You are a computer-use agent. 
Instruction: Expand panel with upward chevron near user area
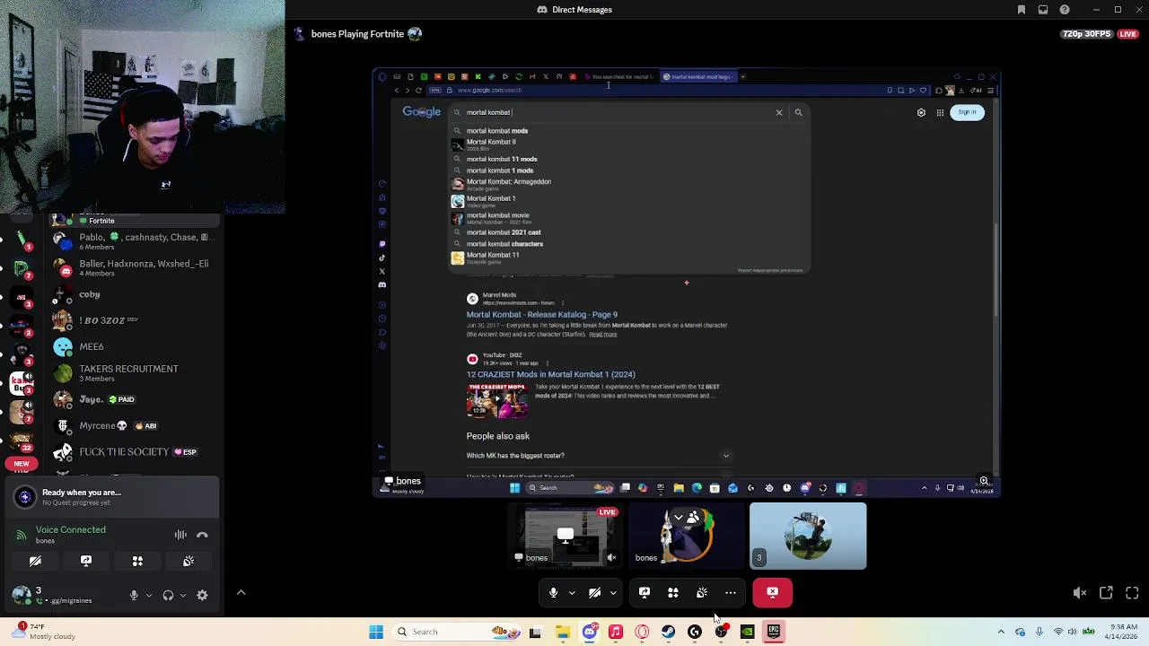pos(241,593)
